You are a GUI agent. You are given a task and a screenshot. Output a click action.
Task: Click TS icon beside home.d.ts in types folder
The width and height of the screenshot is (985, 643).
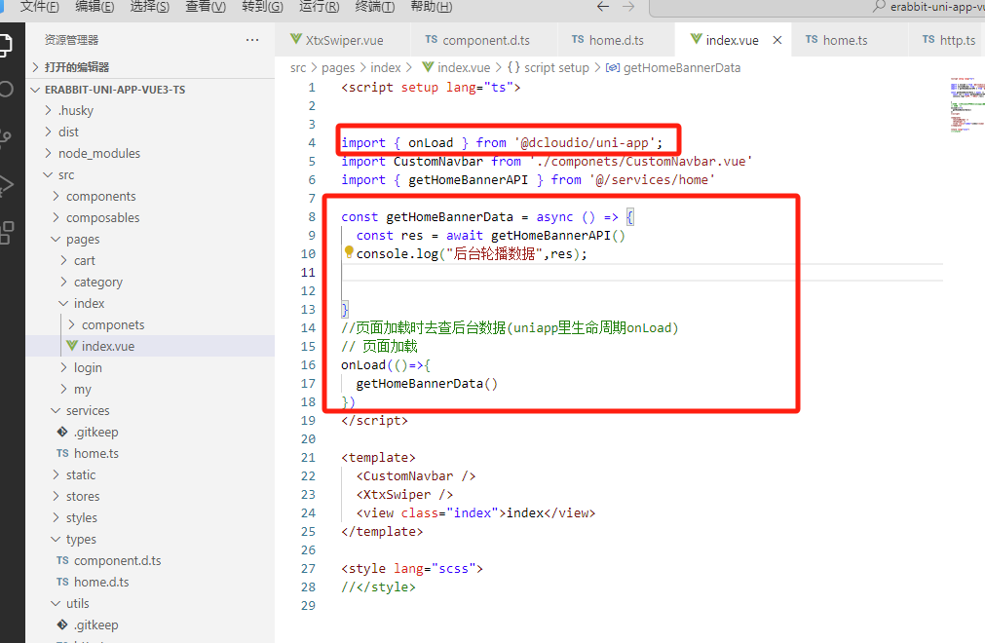tap(62, 582)
